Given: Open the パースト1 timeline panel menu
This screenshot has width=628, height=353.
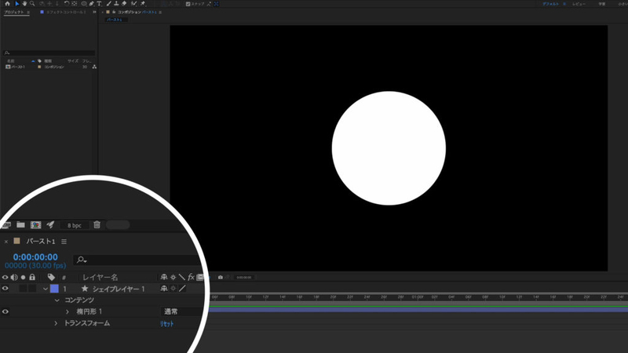Looking at the screenshot, I should coord(64,242).
